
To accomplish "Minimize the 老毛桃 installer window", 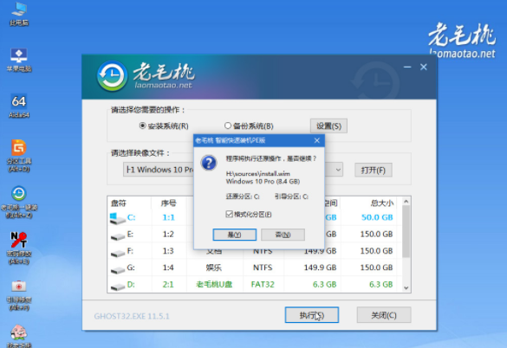I will (407, 67).
